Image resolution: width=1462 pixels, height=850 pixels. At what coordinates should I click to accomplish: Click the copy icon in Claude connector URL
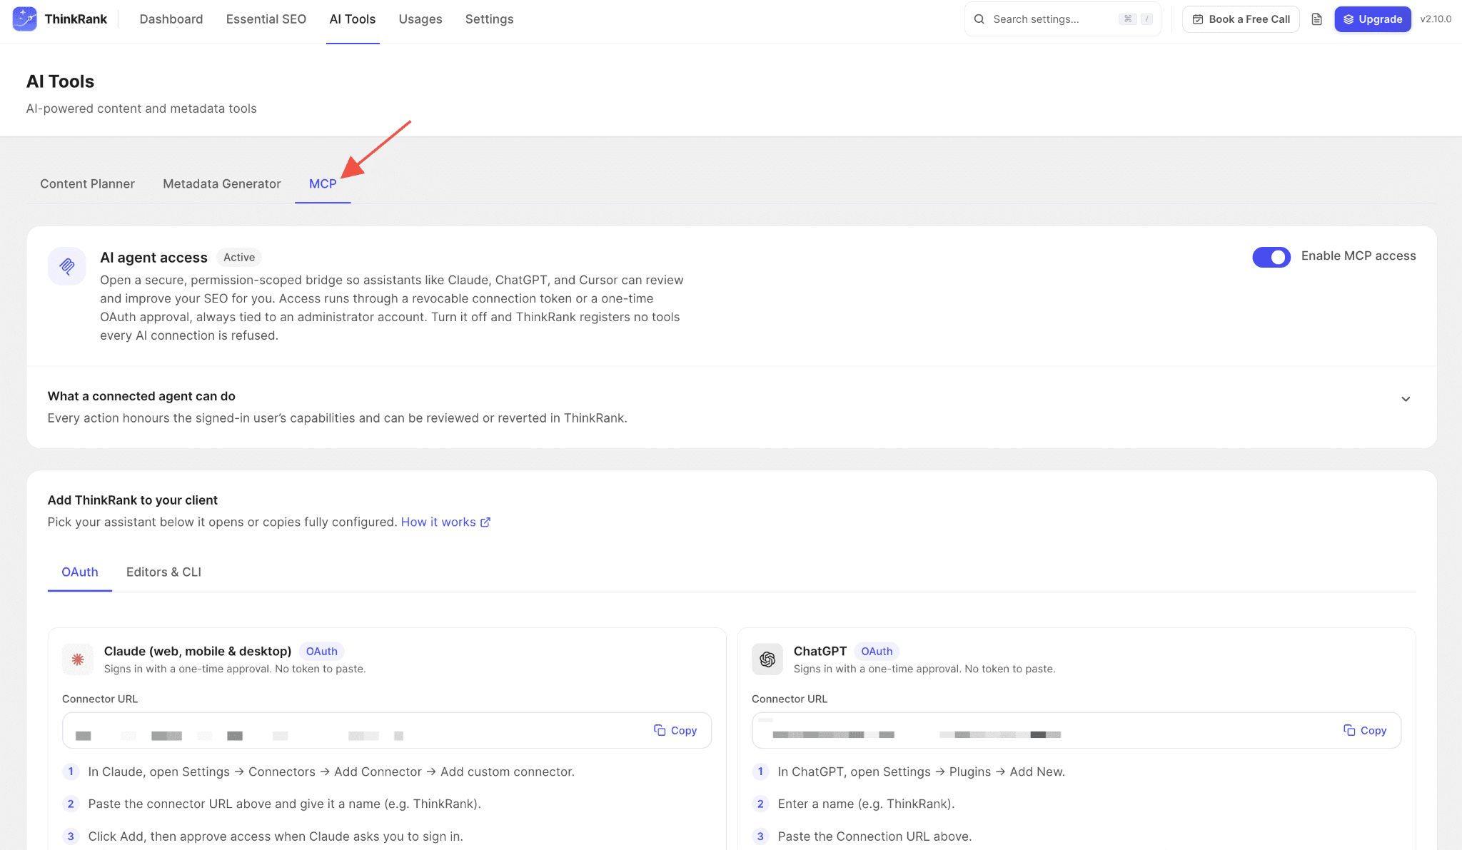point(660,730)
